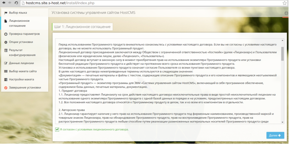Open the Завершение установки step

click(x=24, y=87)
